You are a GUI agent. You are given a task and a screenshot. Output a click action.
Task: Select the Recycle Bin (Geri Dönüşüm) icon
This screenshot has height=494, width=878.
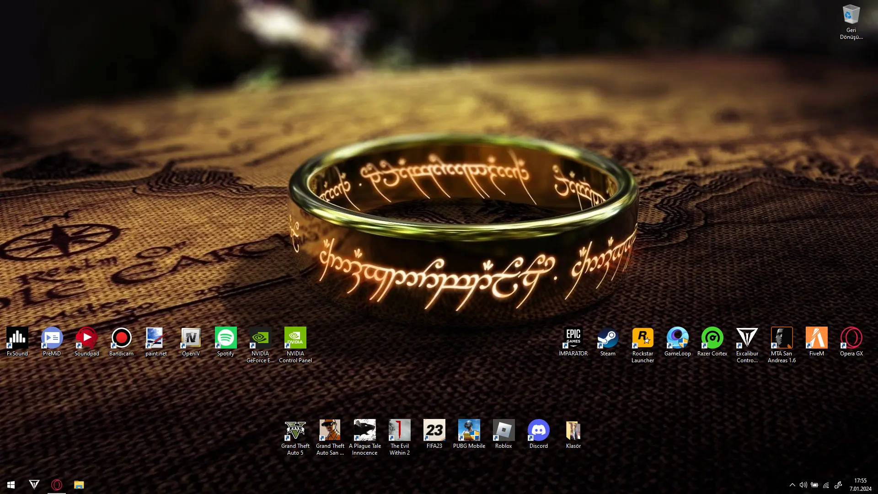click(851, 22)
